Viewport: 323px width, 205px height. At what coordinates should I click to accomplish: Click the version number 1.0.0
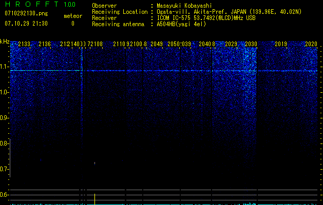point(69,5)
